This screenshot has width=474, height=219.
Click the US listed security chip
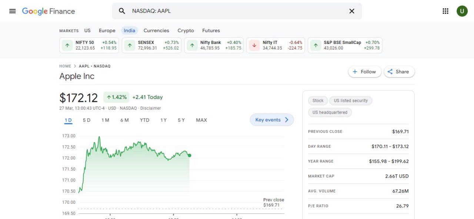click(351, 100)
